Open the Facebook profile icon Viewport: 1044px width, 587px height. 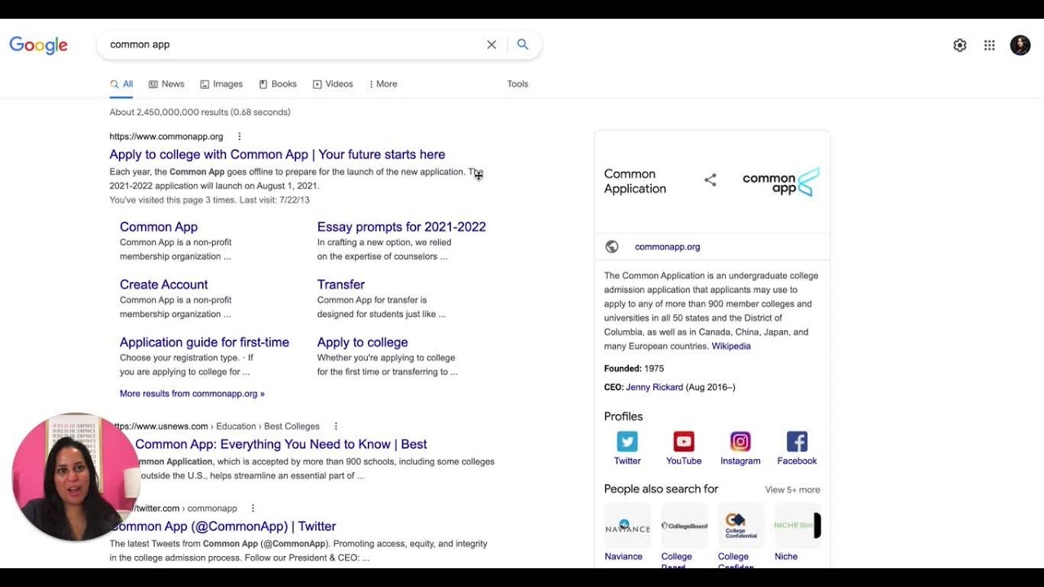click(x=797, y=442)
